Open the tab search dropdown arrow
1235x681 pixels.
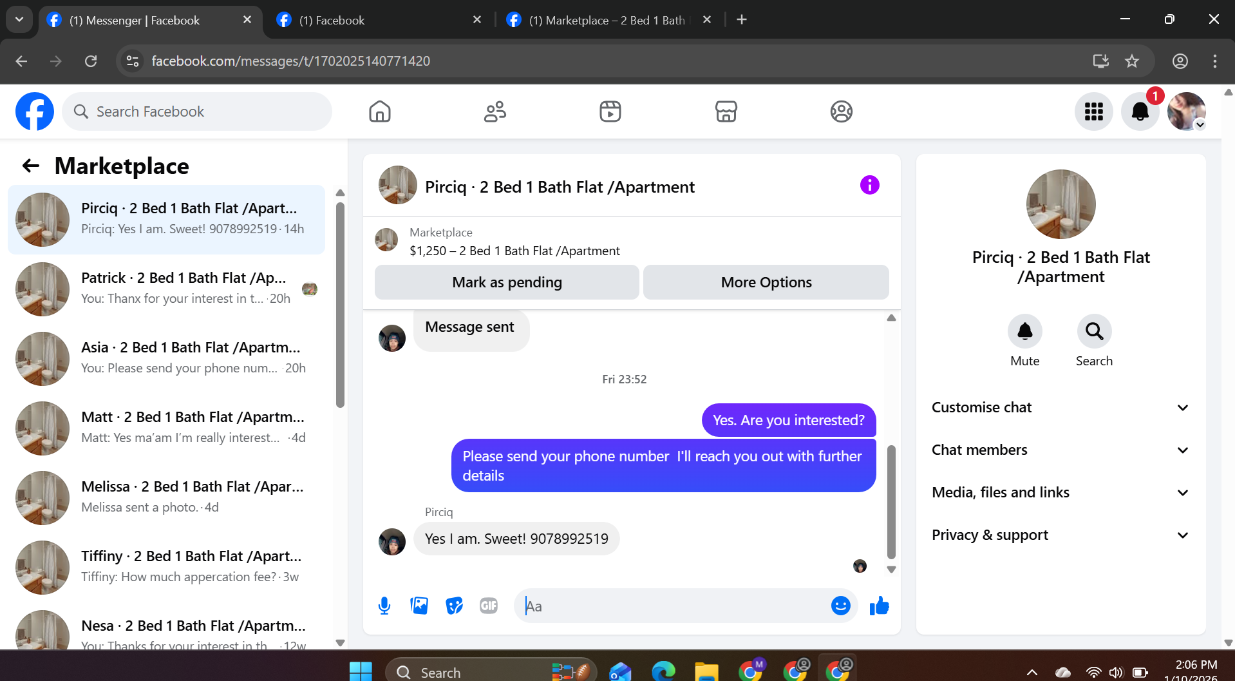19,20
